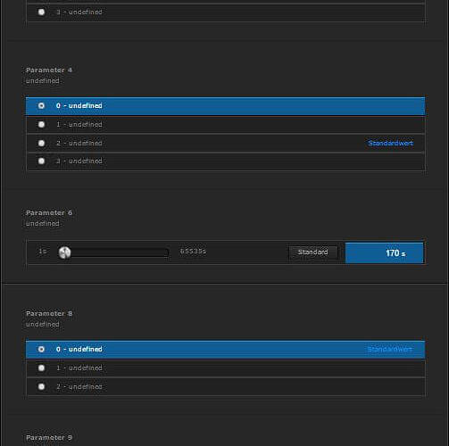Click the Parameter 6 slider knob
Image resolution: width=449 pixels, height=446 pixels.
coord(64,252)
